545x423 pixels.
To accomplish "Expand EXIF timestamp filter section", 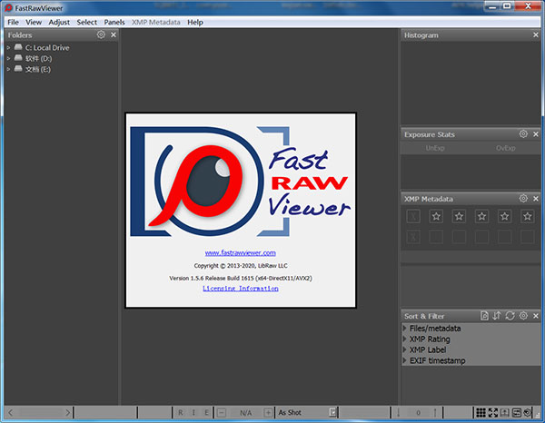I will [x=404, y=360].
